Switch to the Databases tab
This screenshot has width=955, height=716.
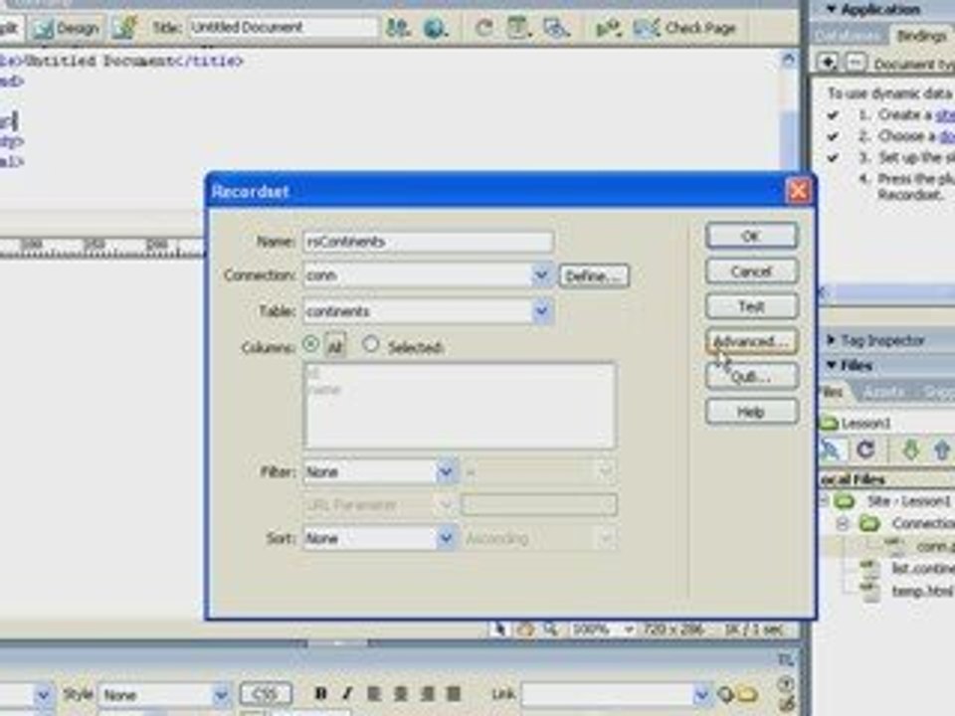(848, 36)
